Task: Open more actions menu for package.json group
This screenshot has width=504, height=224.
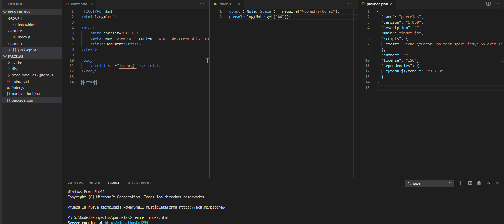Action: click(x=498, y=4)
